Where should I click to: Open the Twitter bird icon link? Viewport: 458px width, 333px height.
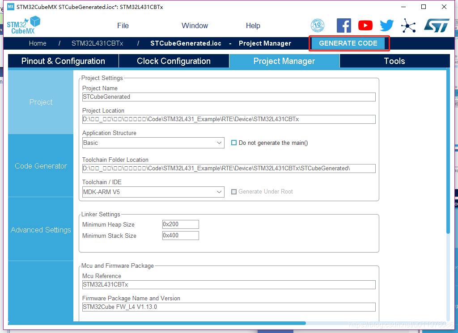pyautogui.click(x=387, y=25)
